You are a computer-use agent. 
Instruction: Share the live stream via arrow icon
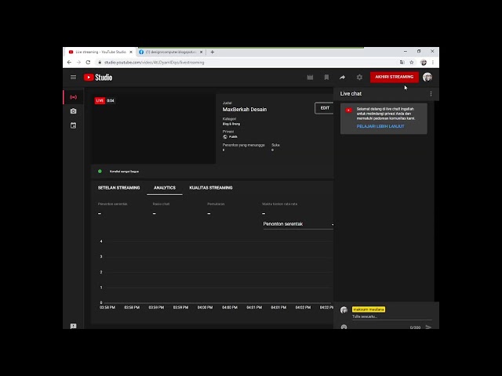343,77
